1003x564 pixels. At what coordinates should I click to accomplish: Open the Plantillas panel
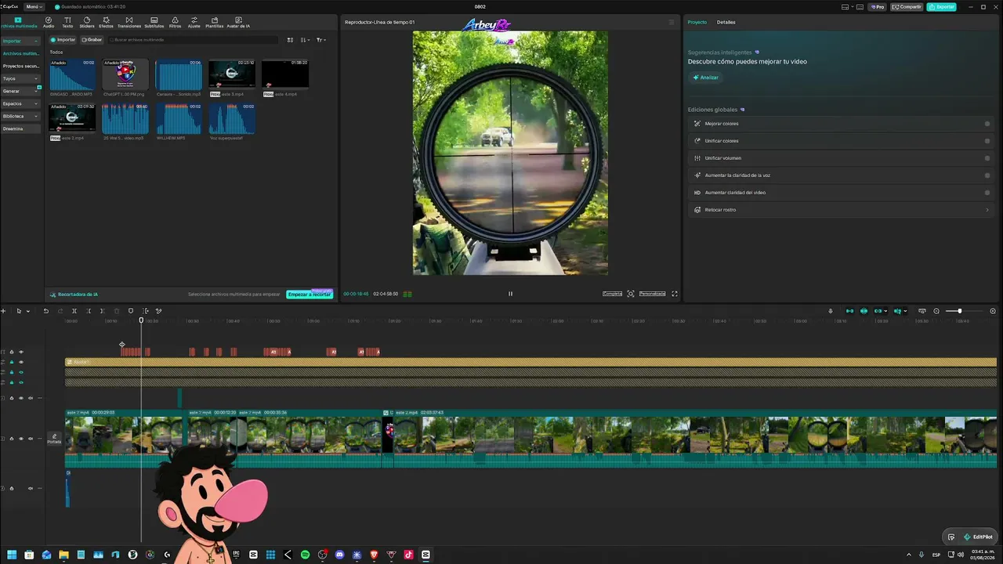pyautogui.click(x=215, y=23)
